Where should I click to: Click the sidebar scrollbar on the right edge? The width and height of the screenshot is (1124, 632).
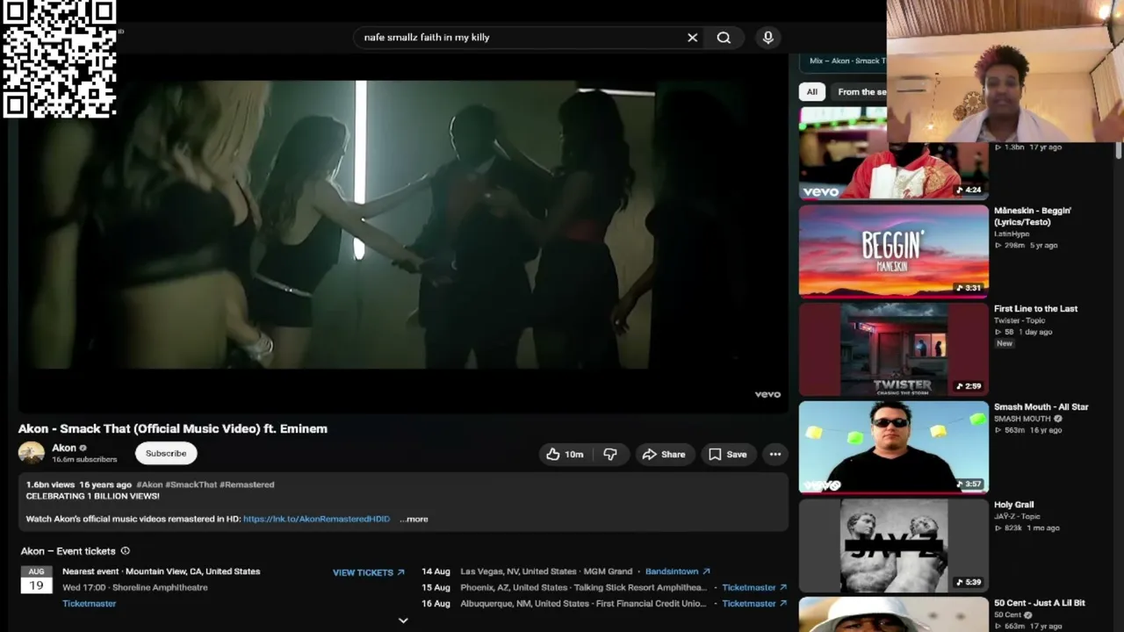tap(1119, 149)
